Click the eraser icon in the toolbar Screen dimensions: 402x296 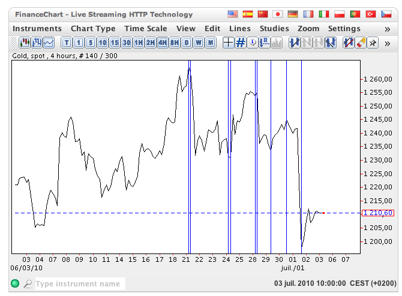click(x=360, y=43)
